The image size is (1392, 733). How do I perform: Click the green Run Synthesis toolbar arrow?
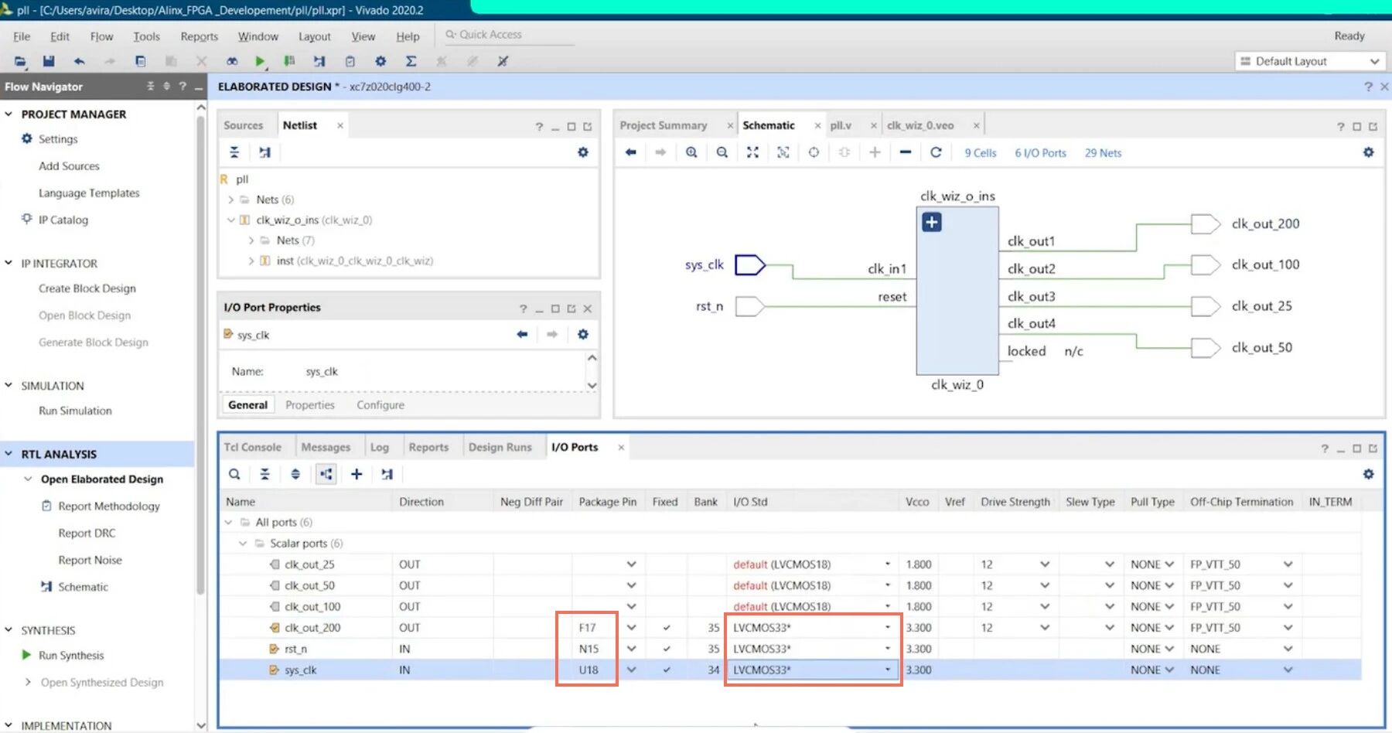[x=260, y=61]
